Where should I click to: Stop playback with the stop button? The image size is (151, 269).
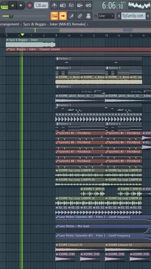coord(21,5)
